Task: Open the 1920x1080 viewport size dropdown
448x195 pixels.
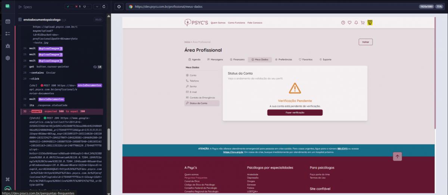Action: [425, 7]
